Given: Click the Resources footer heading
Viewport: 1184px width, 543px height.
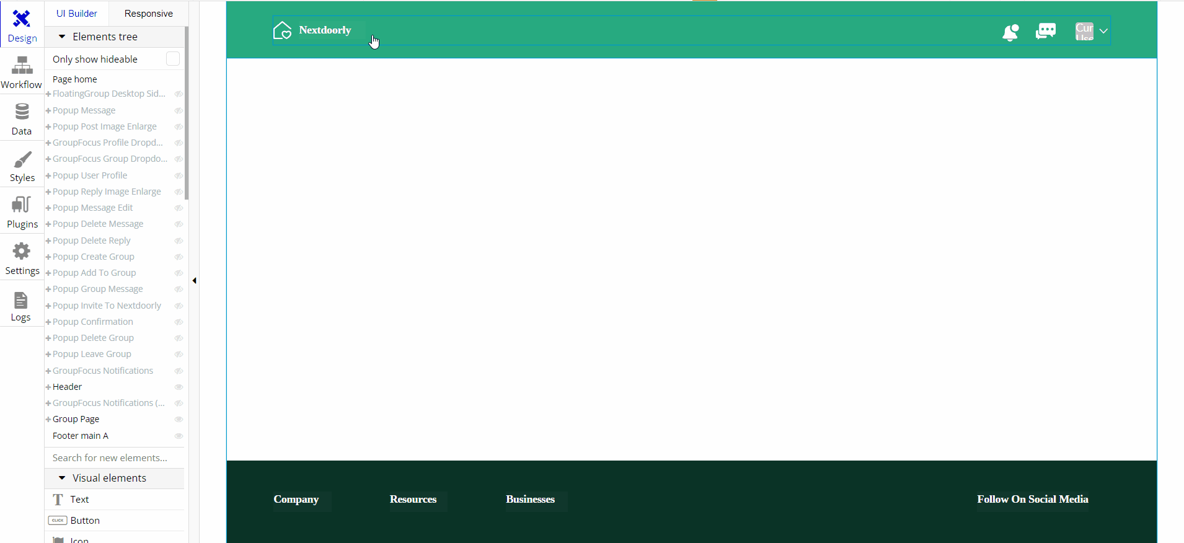Looking at the screenshot, I should click(x=413, y=499).
